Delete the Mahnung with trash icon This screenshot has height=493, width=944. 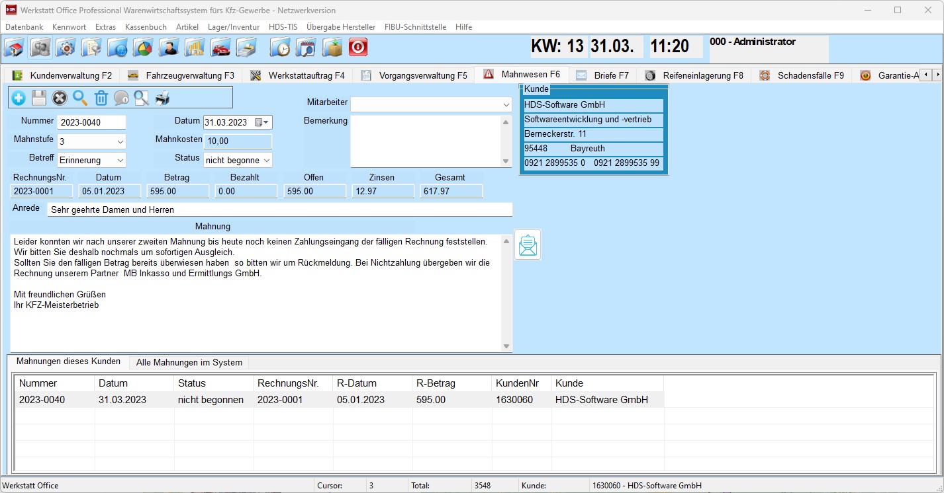pos(101,98)
